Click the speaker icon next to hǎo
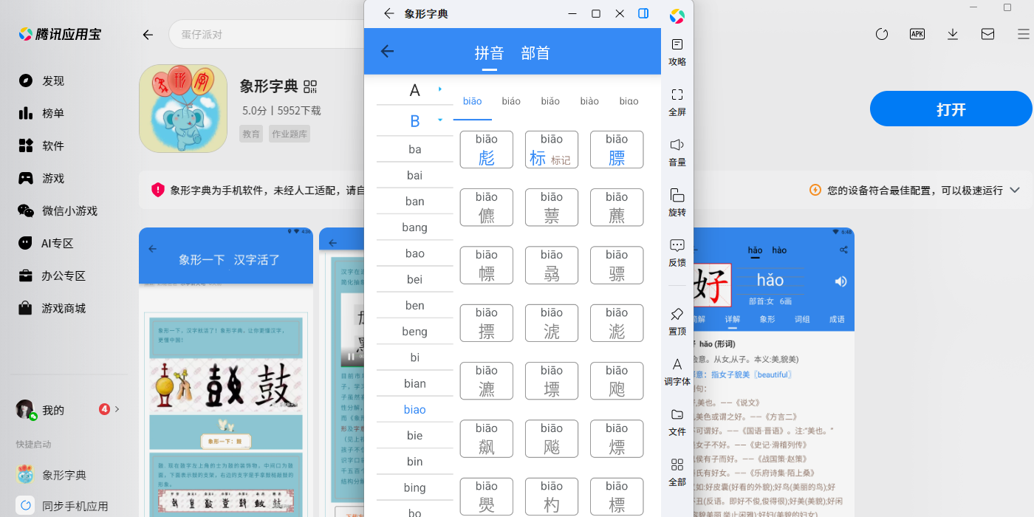The image size is (1034, 517). [x=840, y=281]
